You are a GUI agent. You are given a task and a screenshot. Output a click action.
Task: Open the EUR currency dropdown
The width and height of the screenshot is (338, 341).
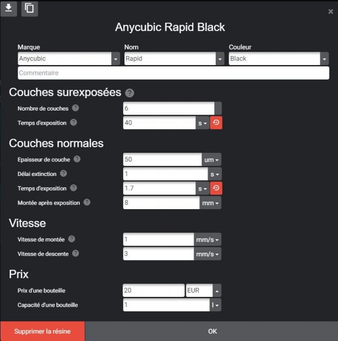(x=217, y=291)
